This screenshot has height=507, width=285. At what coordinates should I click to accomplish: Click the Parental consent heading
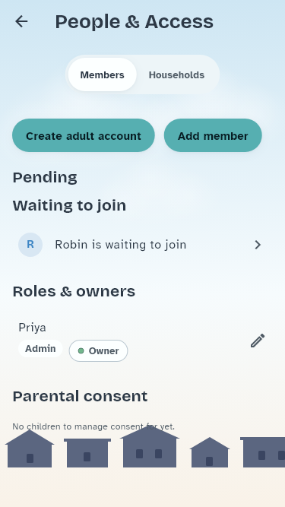pos(80,396)
